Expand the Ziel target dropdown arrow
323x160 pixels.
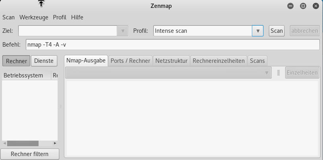coord(123,31)
